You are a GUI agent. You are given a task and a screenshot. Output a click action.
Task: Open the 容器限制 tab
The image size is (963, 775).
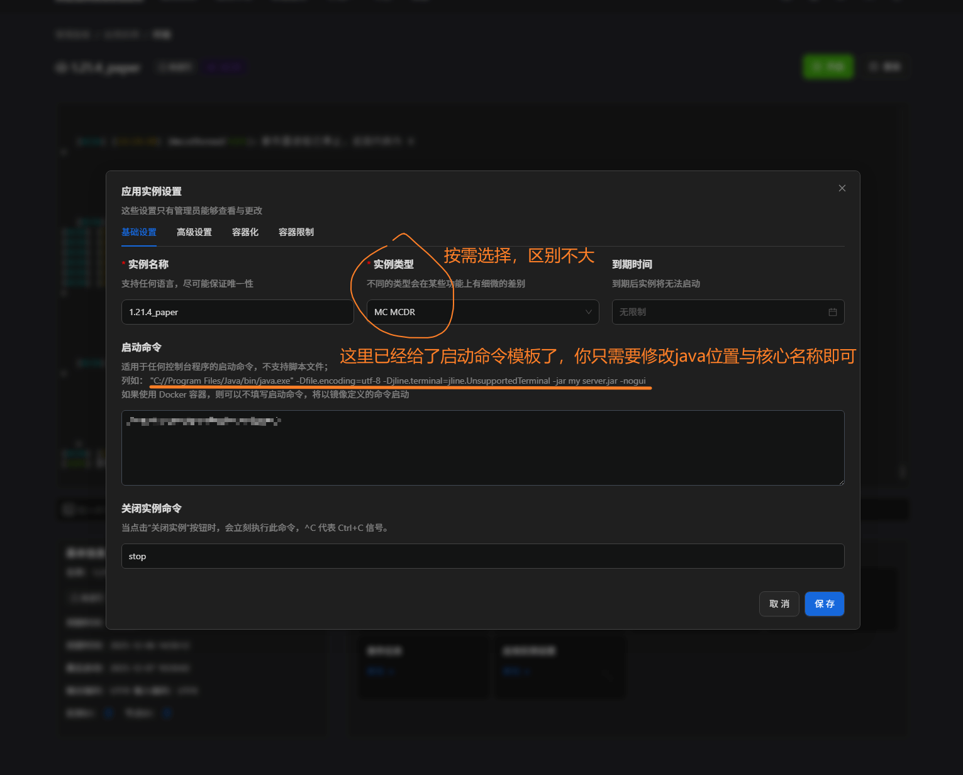coord(296,232)
